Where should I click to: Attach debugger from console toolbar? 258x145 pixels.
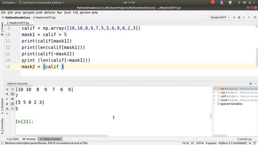pos(7,104)
